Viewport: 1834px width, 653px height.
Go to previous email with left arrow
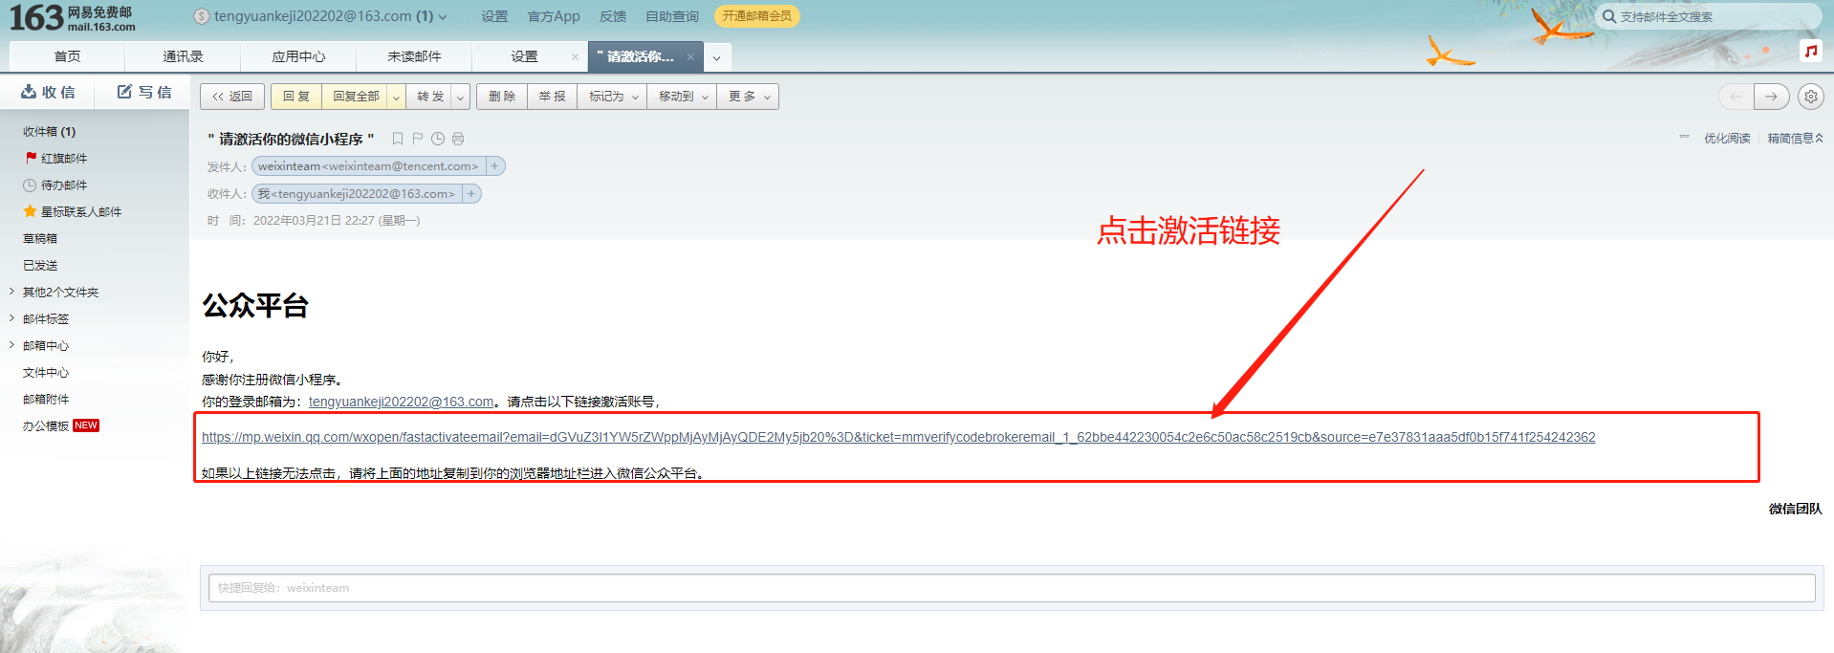pyautogui.click(x=1736, y=97)
